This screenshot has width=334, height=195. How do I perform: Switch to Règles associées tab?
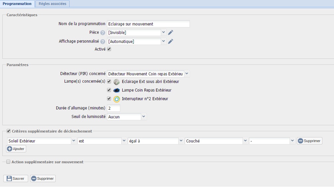(52, 4)
